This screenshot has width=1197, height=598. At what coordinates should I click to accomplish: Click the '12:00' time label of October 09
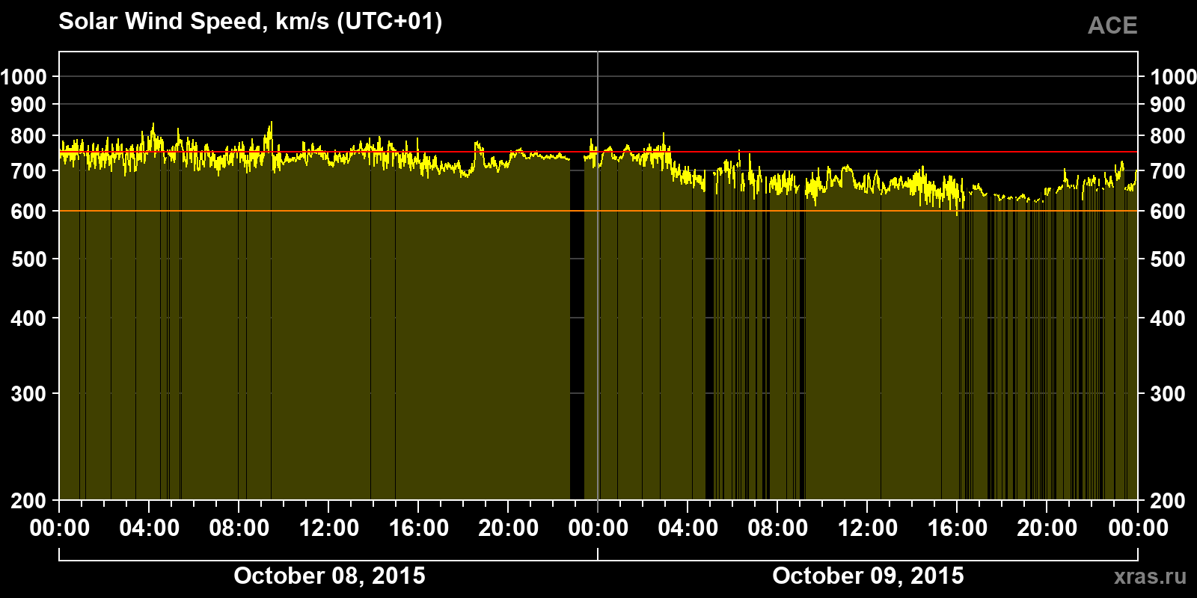tap(868, 528)
